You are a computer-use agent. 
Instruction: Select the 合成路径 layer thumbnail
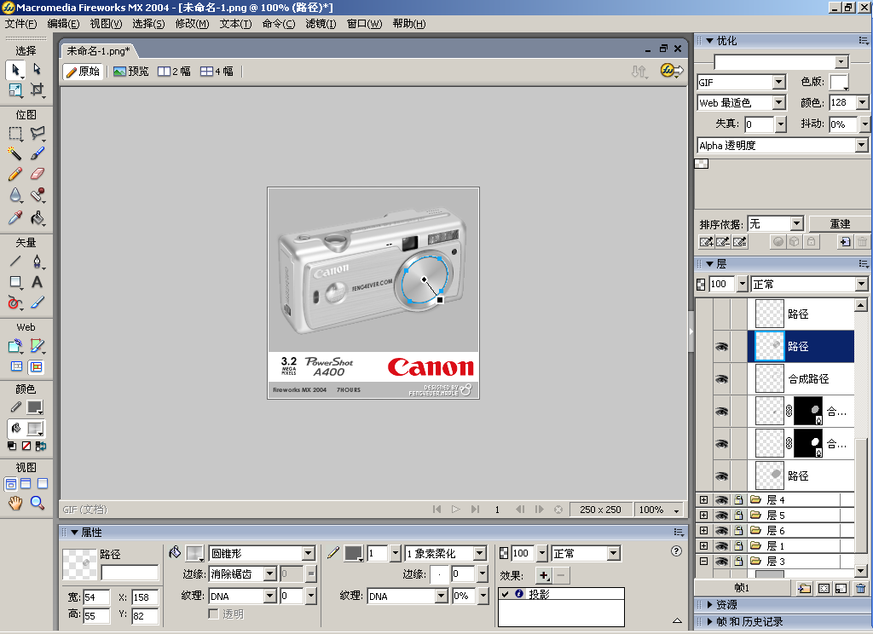770,378
